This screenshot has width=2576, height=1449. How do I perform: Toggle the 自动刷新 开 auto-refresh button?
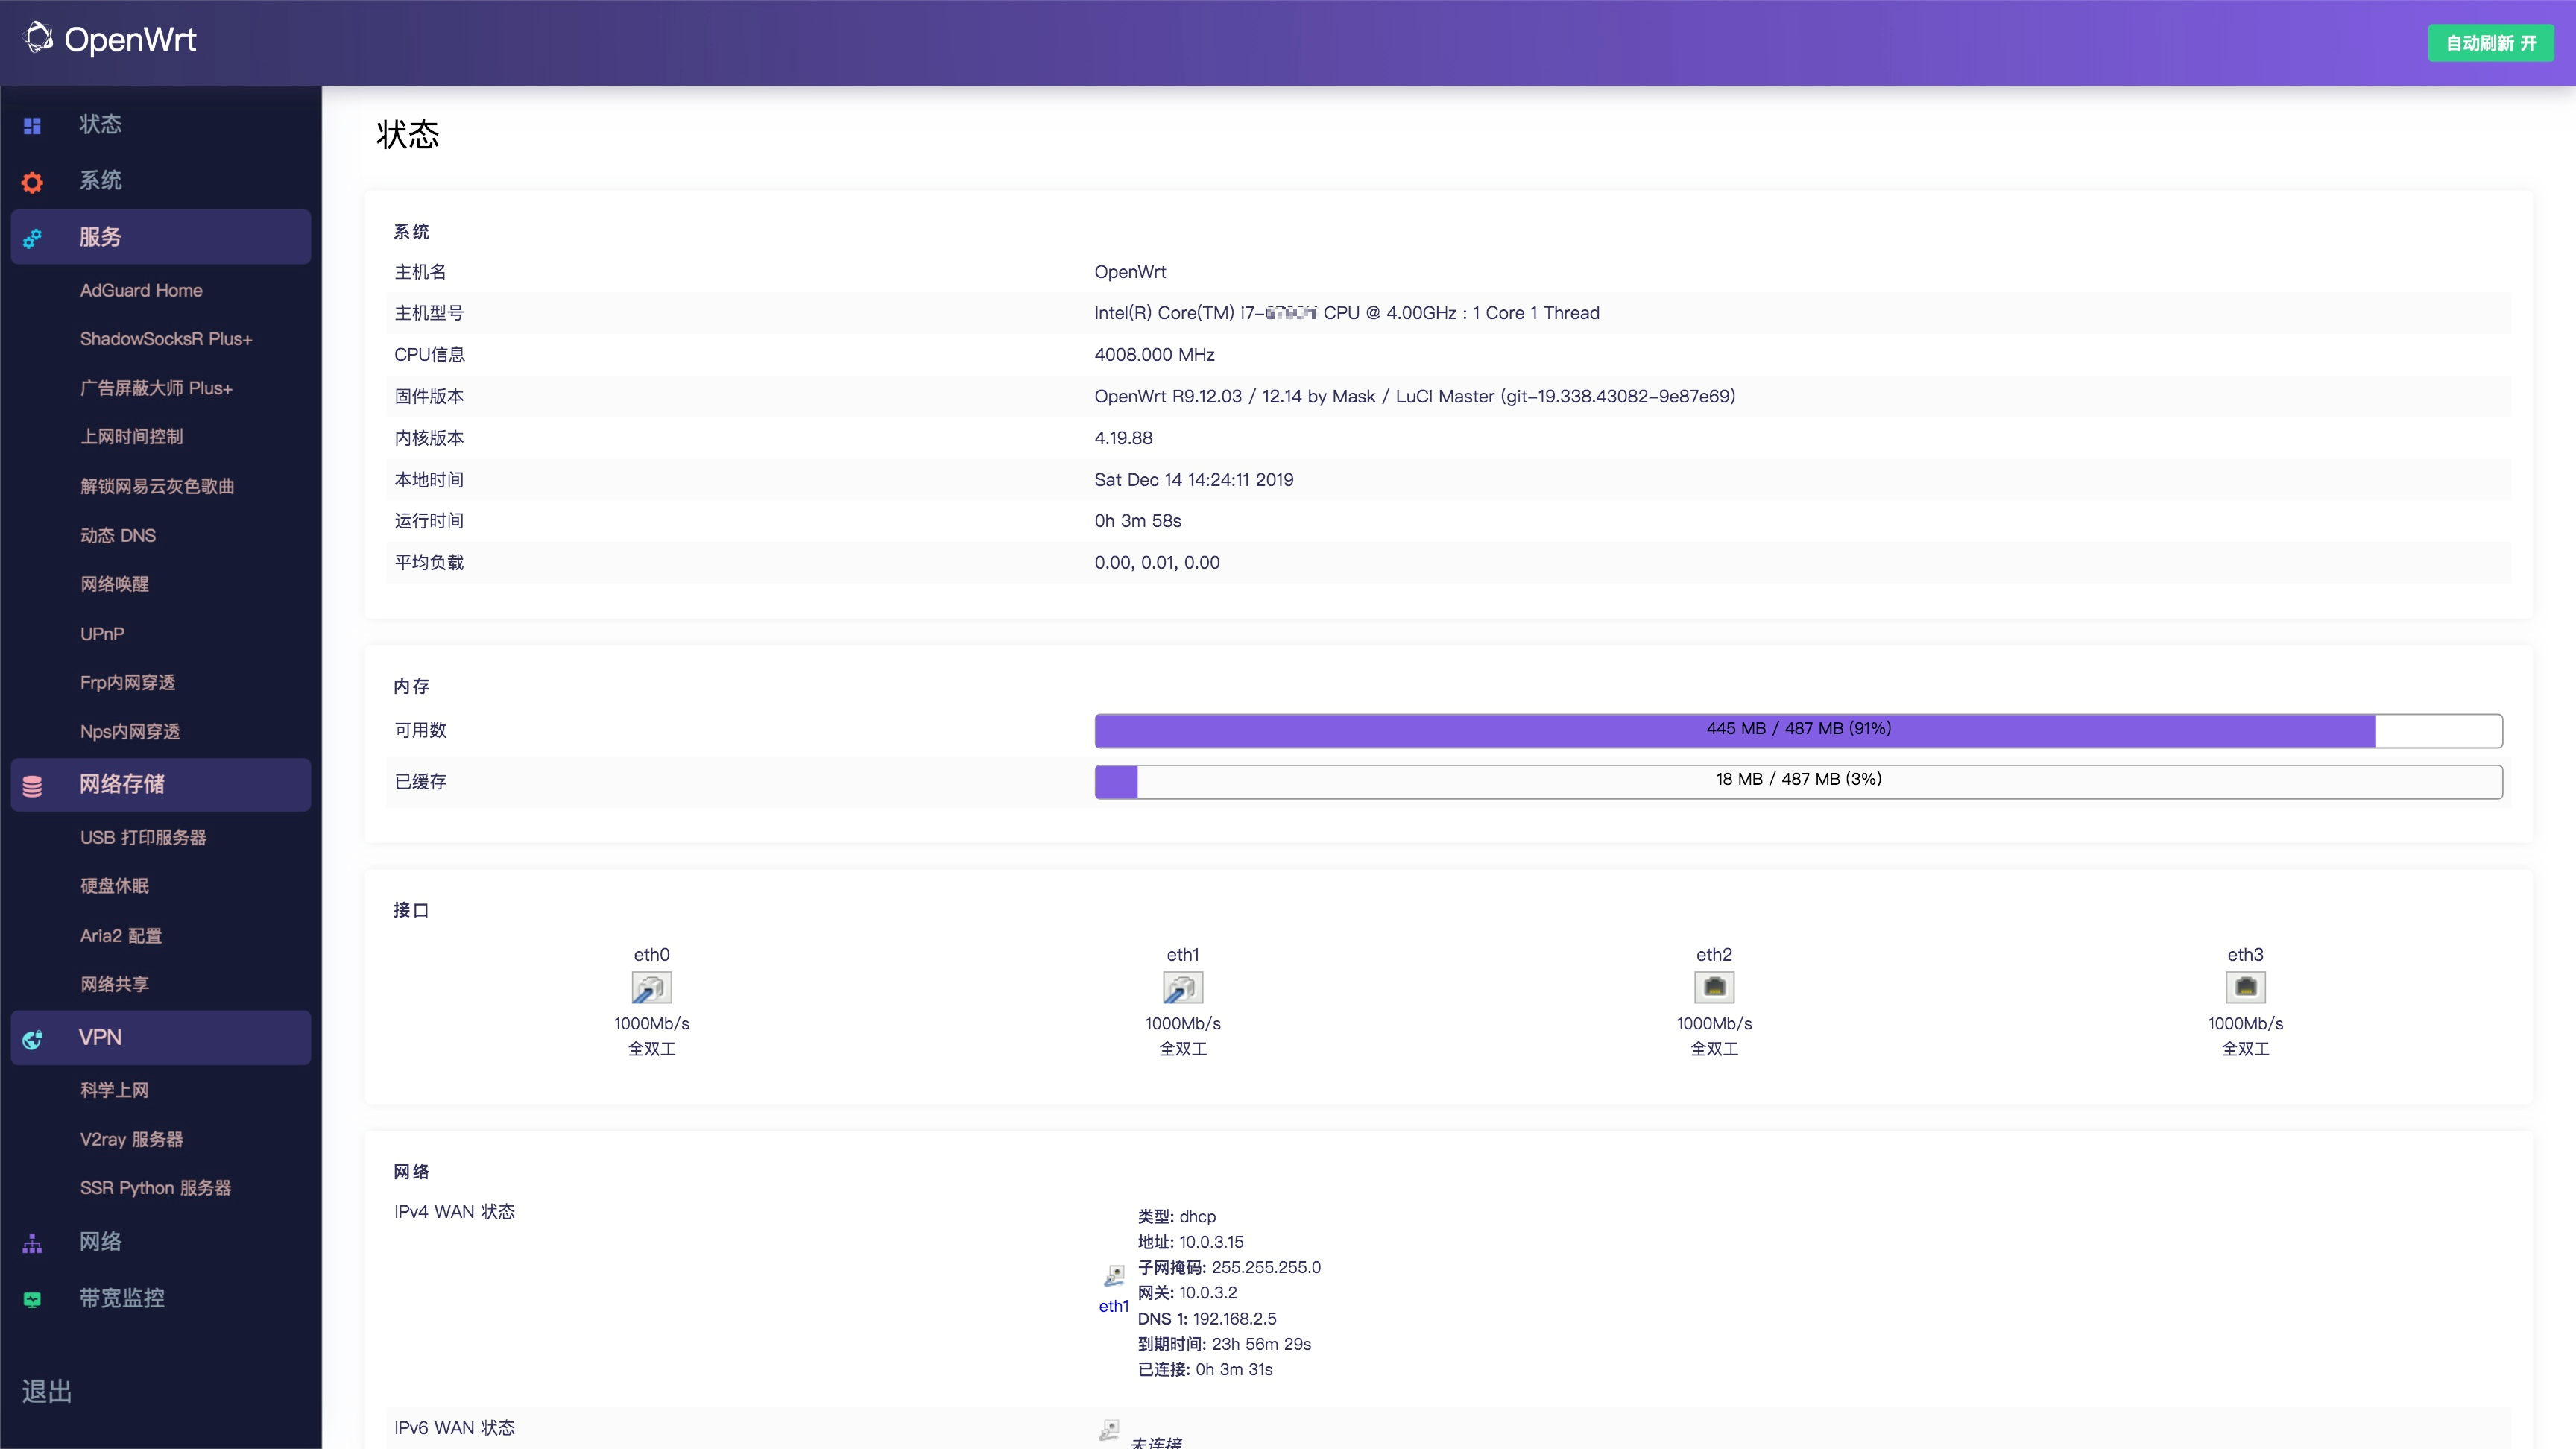[2490, 43]
